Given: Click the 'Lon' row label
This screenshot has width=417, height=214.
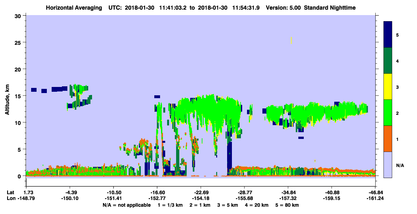Looking at the screenshot, I should click(11, 198).
